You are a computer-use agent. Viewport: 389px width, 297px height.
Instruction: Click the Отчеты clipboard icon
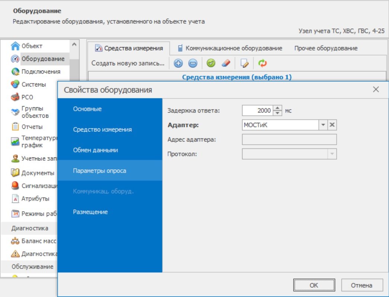[15, 127]
